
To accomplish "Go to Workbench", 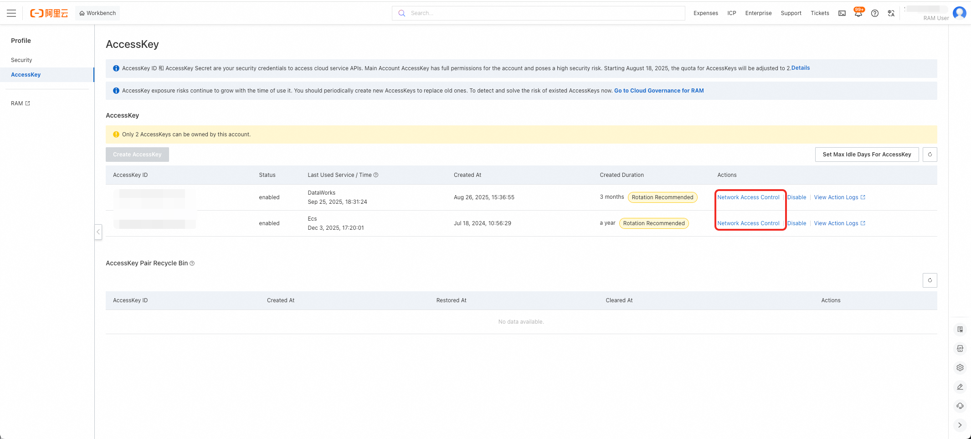I will 98,13.
